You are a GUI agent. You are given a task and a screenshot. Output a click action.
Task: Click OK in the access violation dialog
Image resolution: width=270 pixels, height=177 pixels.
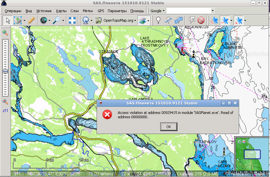pyautogui.click(x=169, y=126)
